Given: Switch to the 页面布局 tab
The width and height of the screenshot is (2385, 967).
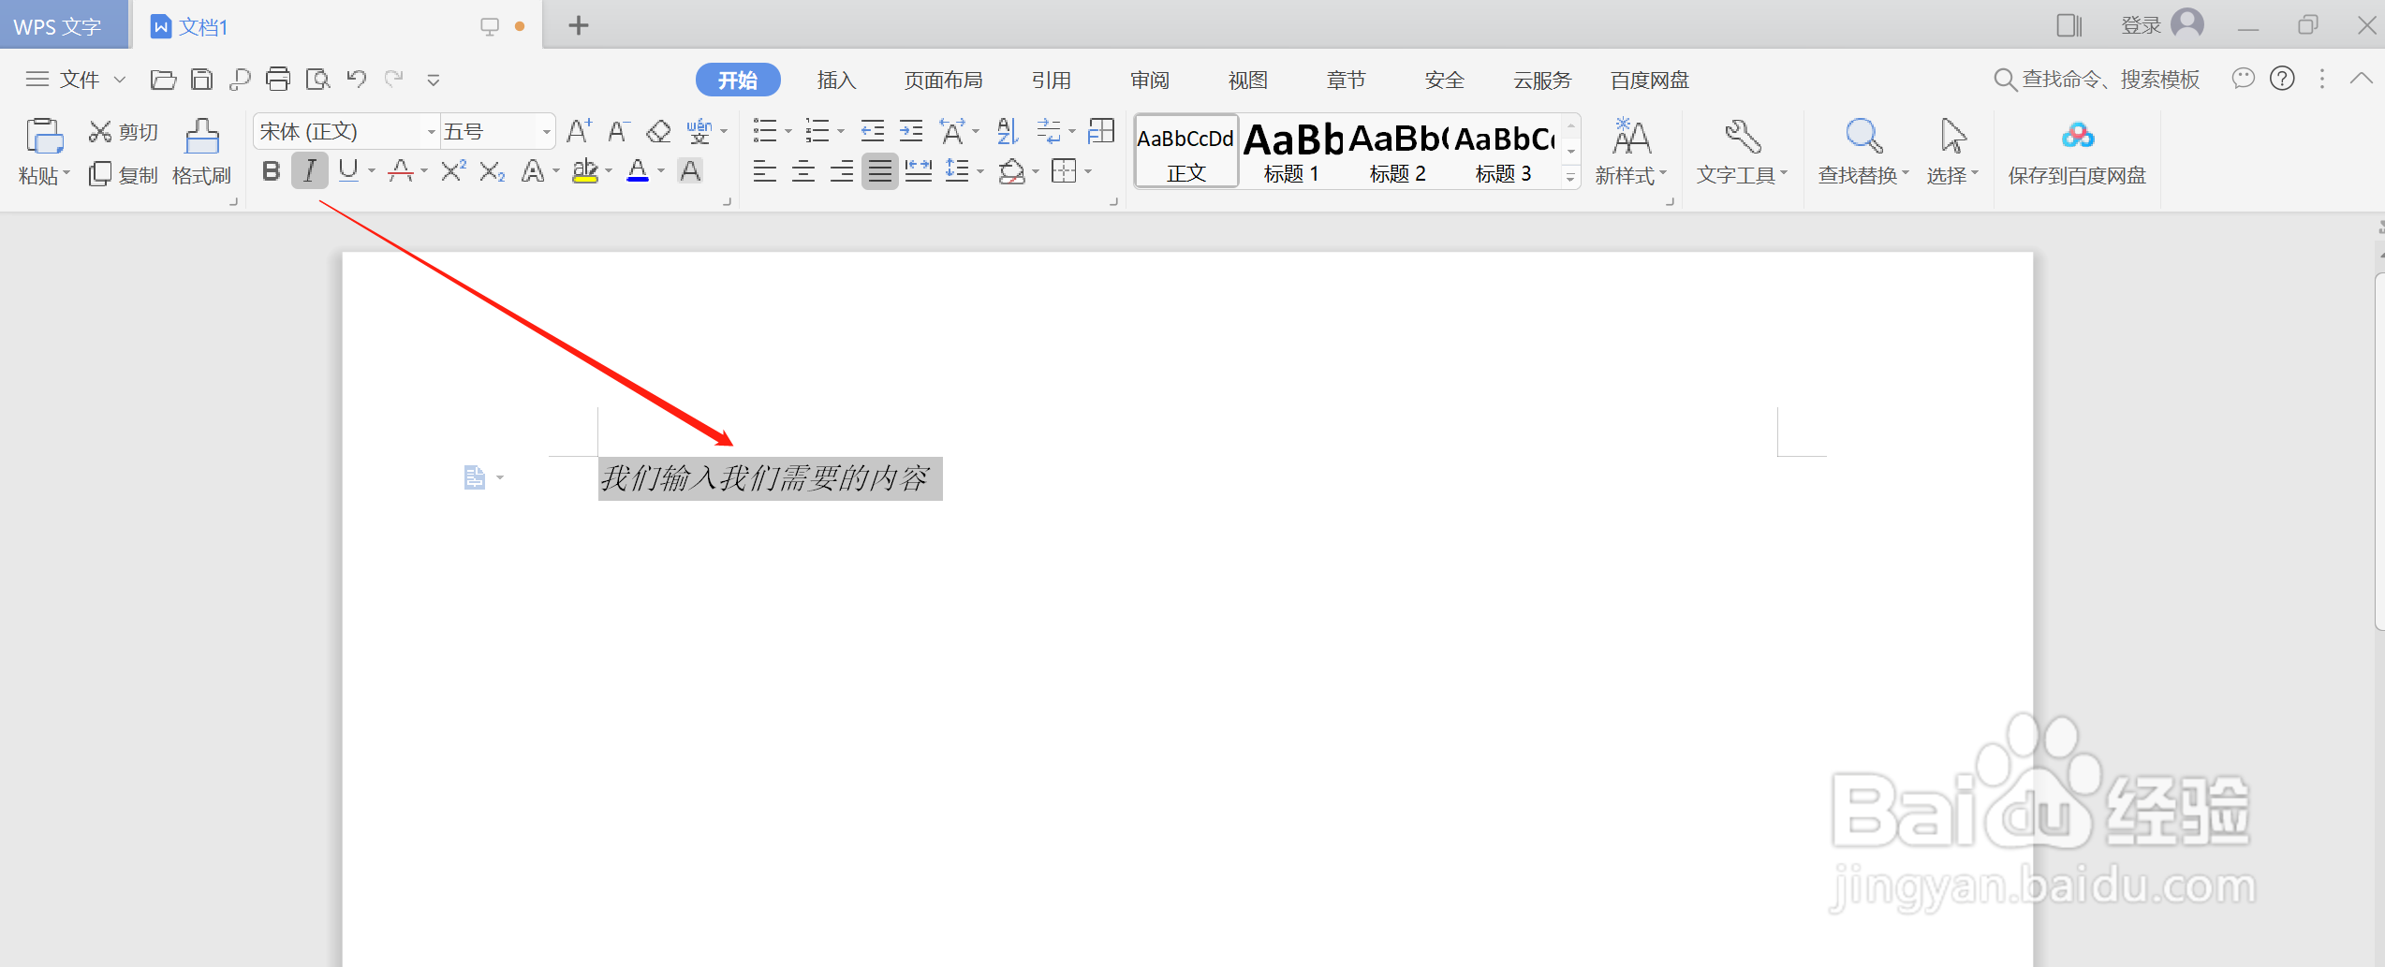Looking at the screenshot, I should [x=943, y=80].
